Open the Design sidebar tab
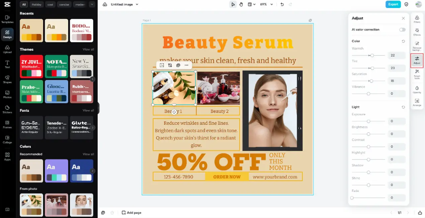Screen dimensions: 425x218 pos(8,34)
